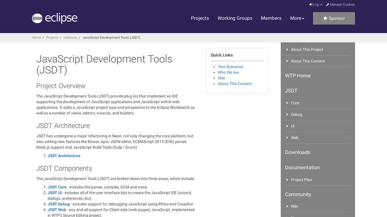387x217 pixels.
Task: Open the JSDT Core link
Action: 57,187
